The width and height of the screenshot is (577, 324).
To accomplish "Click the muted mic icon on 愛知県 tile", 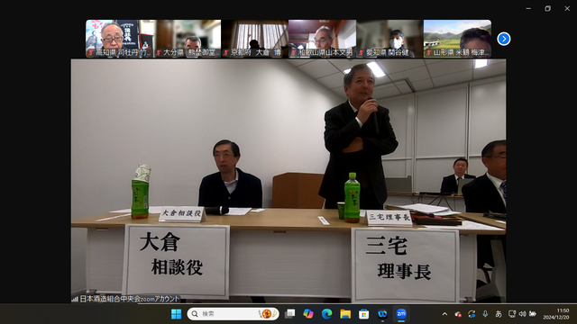I will (361, 53).
